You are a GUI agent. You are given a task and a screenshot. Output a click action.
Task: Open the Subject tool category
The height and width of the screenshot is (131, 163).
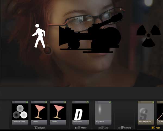(x=39, y=128)
